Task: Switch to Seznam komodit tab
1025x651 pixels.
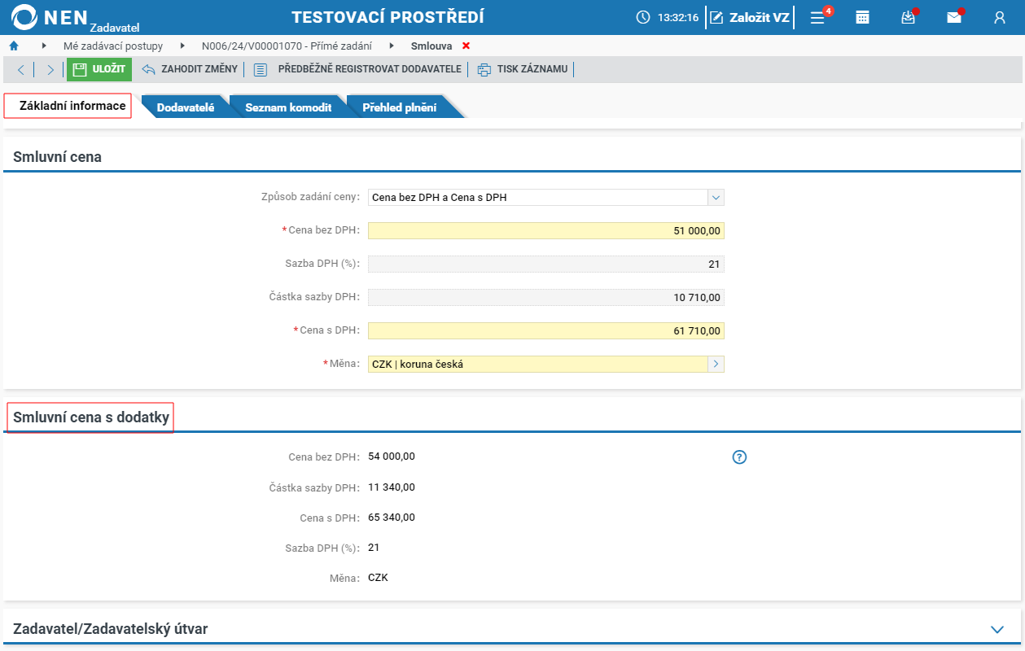Action: pos(288,107)
